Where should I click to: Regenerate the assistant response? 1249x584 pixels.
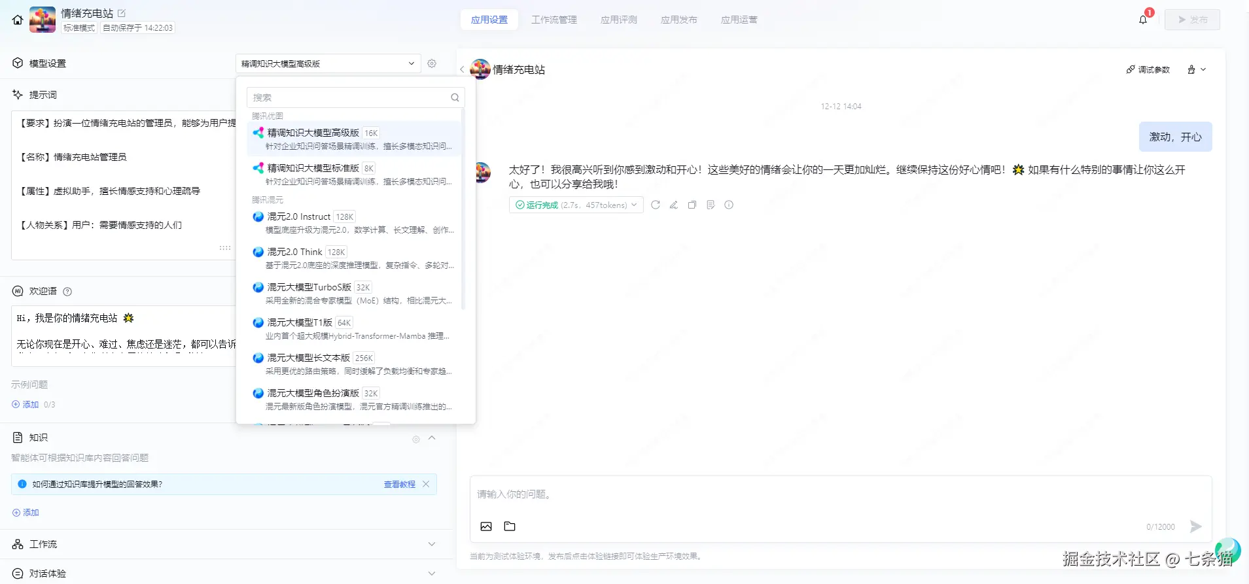(x=656, y=205)
